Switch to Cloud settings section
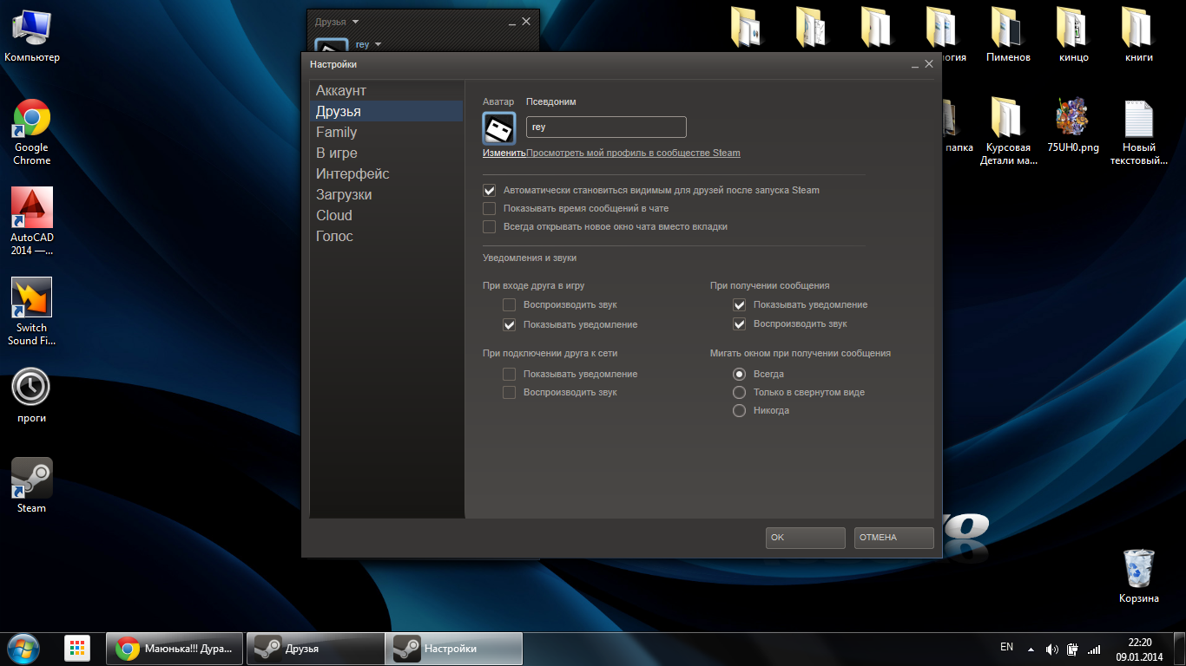Viewport: 1186px width, 666px height. (386, 215)
